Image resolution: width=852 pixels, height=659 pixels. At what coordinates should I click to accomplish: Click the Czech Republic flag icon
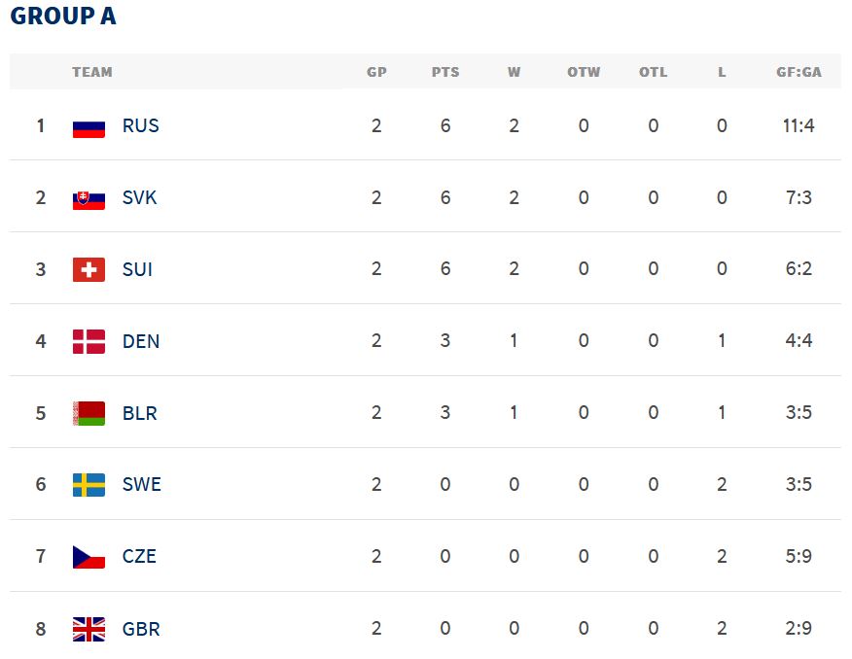coord(89,557)
